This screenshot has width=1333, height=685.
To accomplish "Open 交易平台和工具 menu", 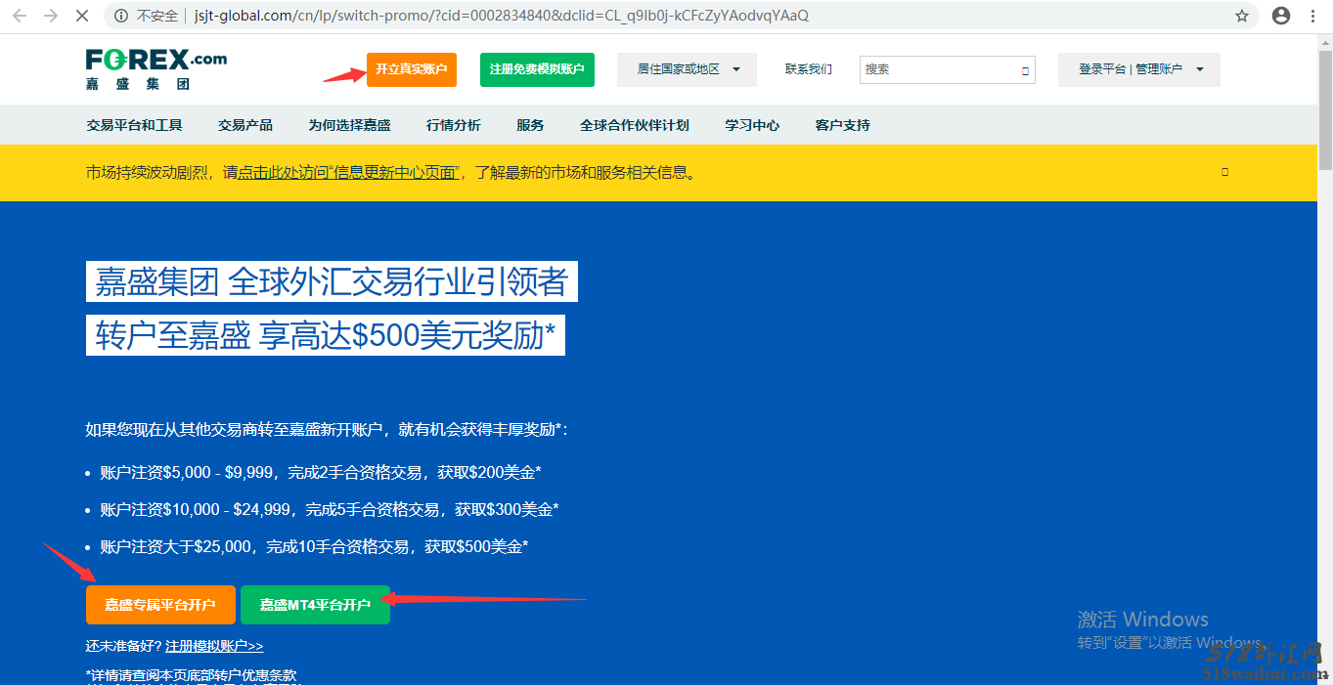I will [134, 125].
